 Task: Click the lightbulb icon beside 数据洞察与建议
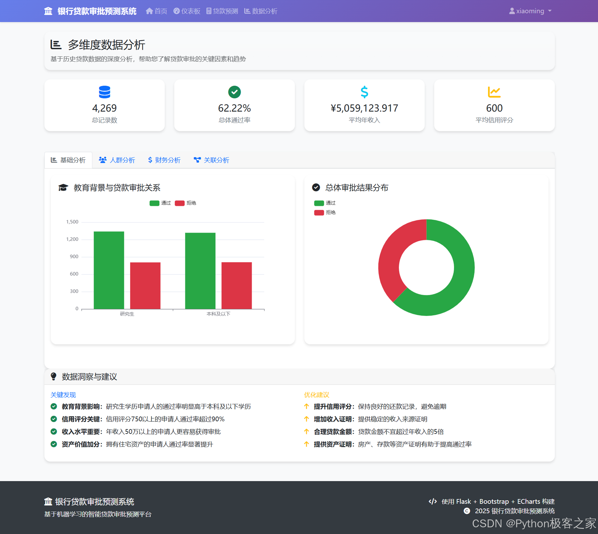coord(54,376)
